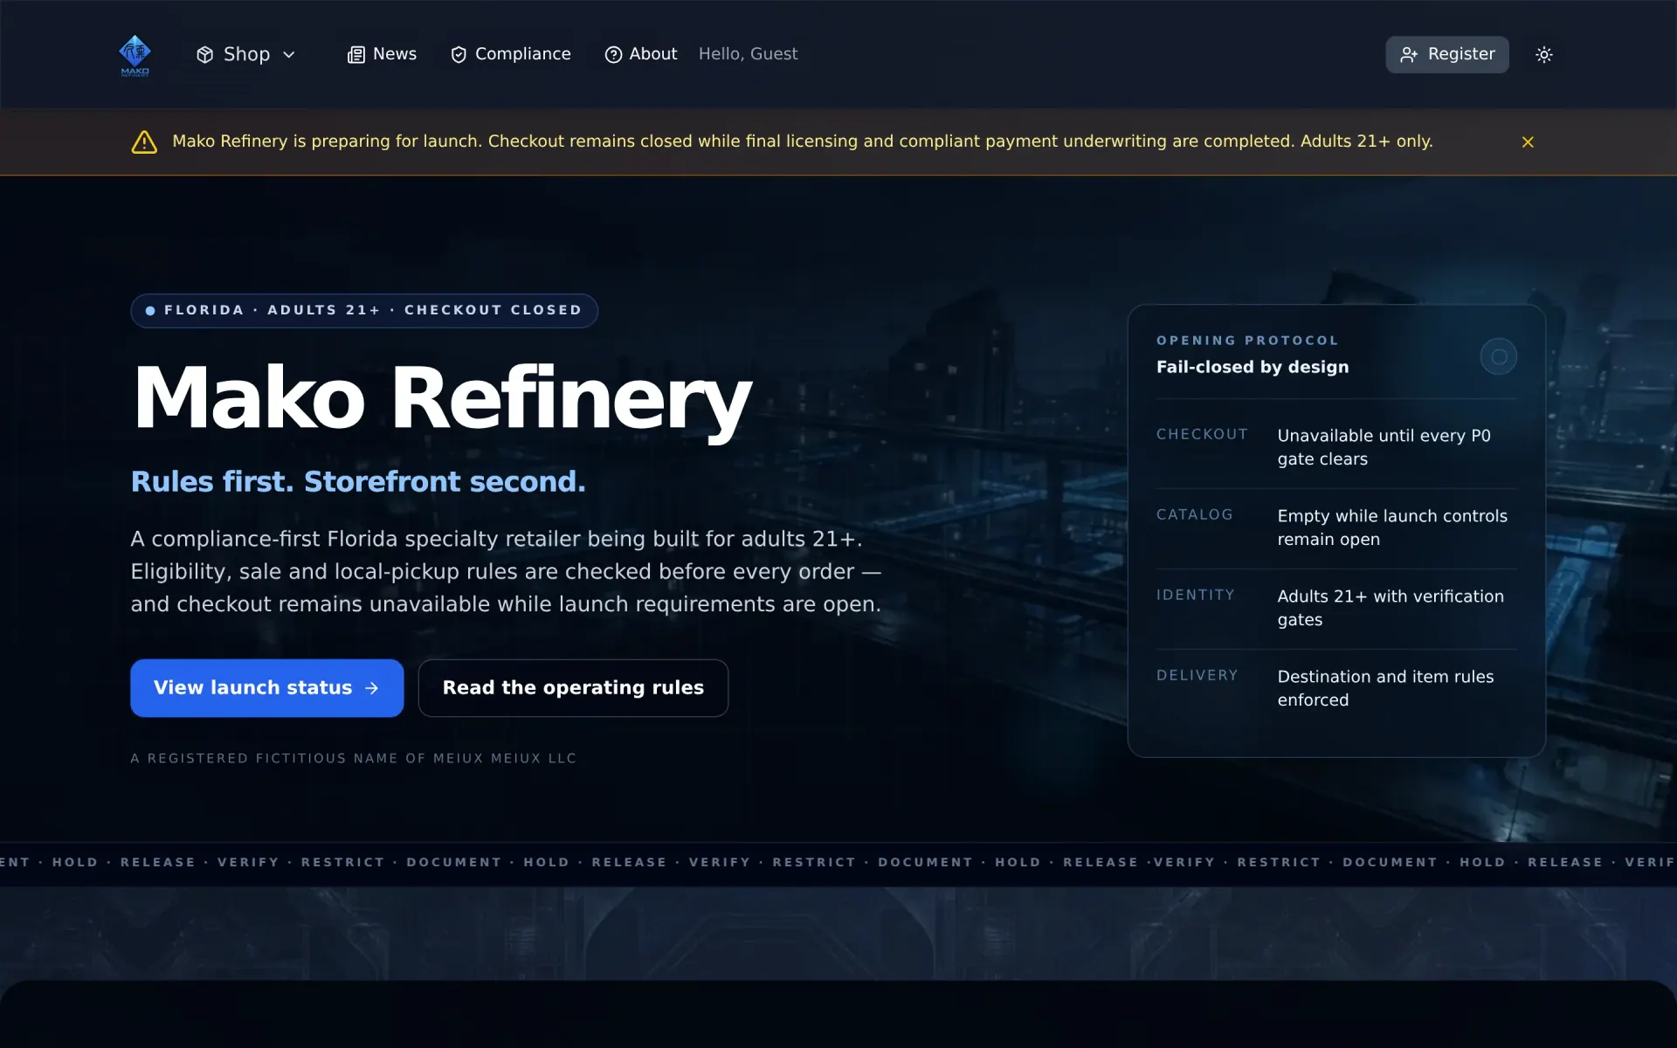Click the Hello, Guest greeting
Viewport: 1677px width, 1048px height.
click(x=748, y=54)
